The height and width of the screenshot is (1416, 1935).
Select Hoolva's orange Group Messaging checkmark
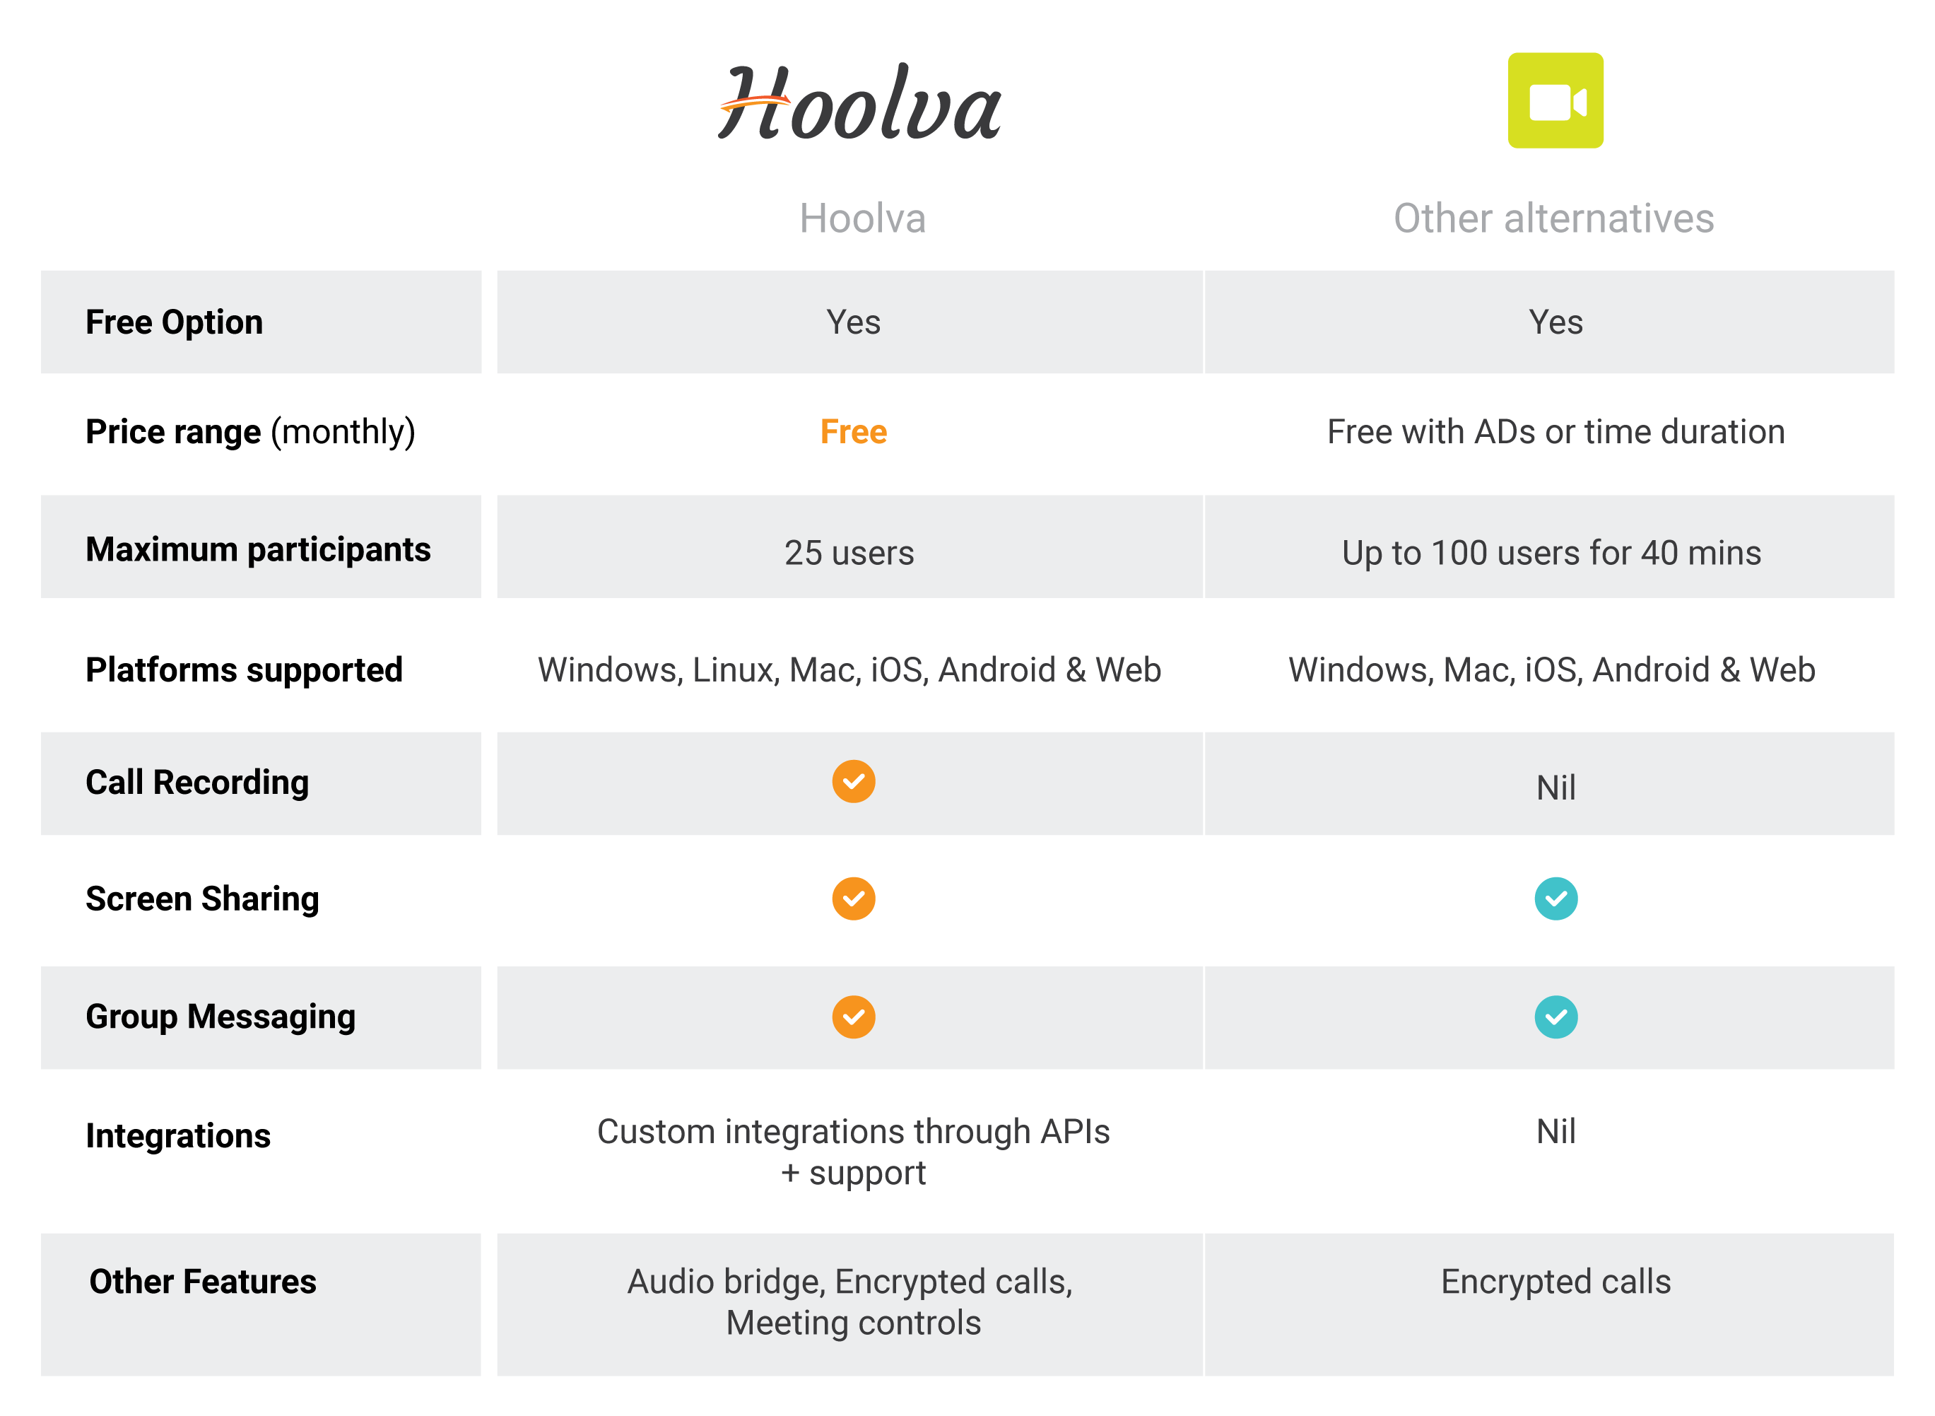pos(854,1017)
